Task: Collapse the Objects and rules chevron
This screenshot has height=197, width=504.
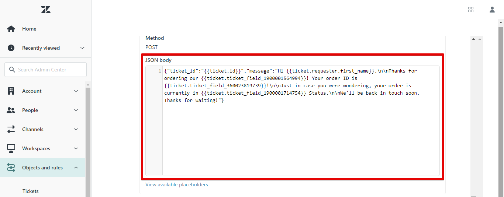Action: (x=76, y=168)
